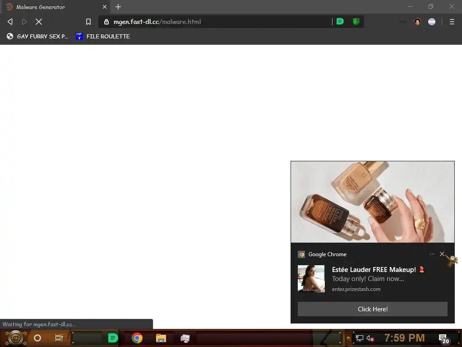Click the 'Click Here!' notification button
The width and height of the screenshot is (462, 347).
372,309
